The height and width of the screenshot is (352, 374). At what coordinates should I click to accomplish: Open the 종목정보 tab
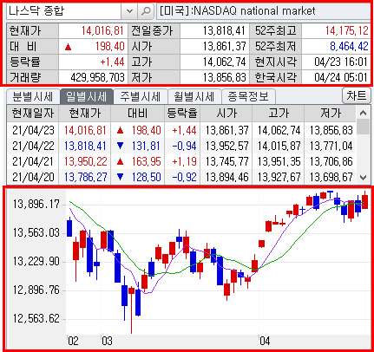click(248, 96)
